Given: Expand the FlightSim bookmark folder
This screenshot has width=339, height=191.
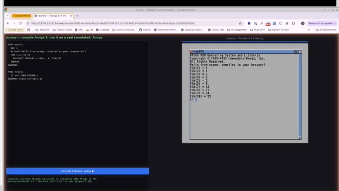Looking at the screenshot, I should pos(257,30).
